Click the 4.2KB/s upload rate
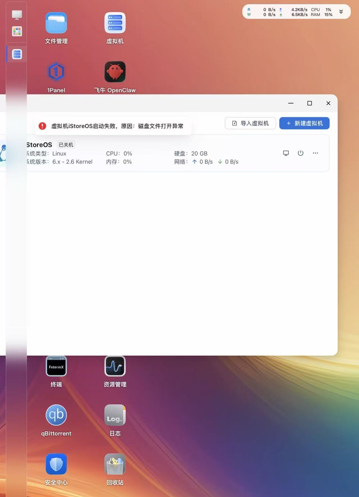This screenshot has height=497, width=359. [299, 10]
